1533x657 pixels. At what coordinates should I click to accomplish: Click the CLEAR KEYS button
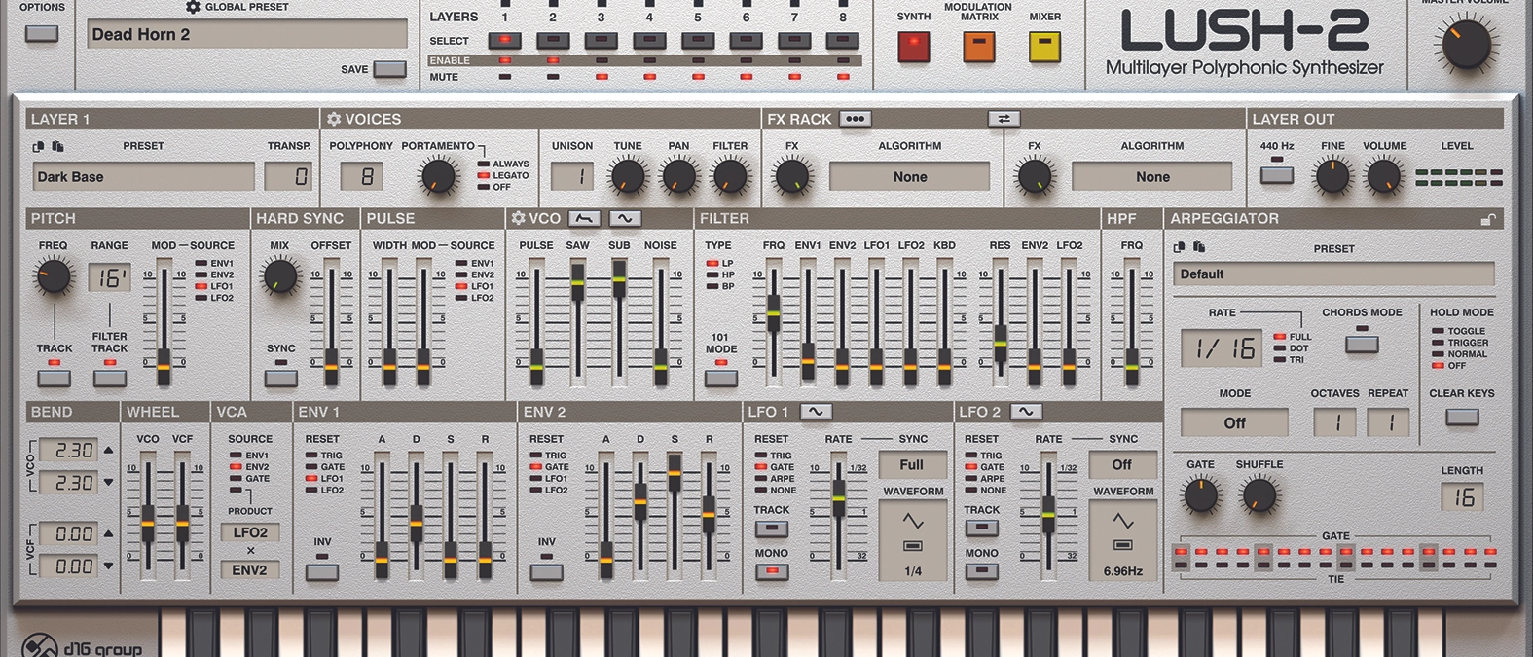point(1462,417)
